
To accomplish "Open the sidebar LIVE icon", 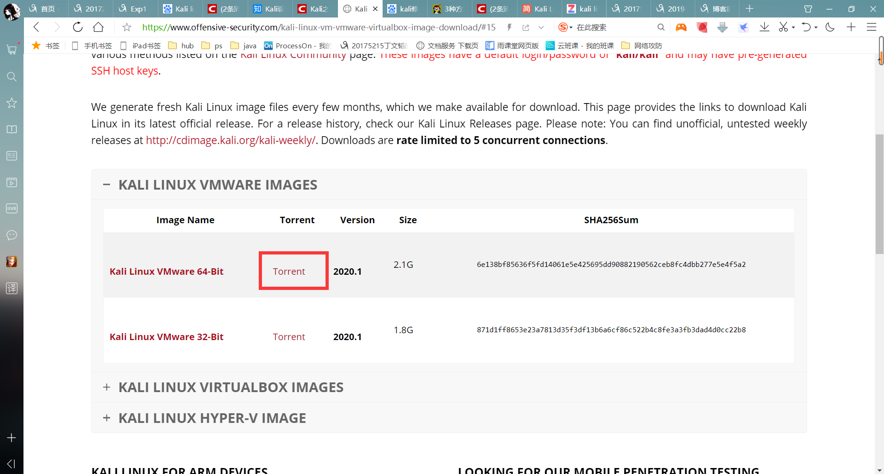I will tap(12, 208).
